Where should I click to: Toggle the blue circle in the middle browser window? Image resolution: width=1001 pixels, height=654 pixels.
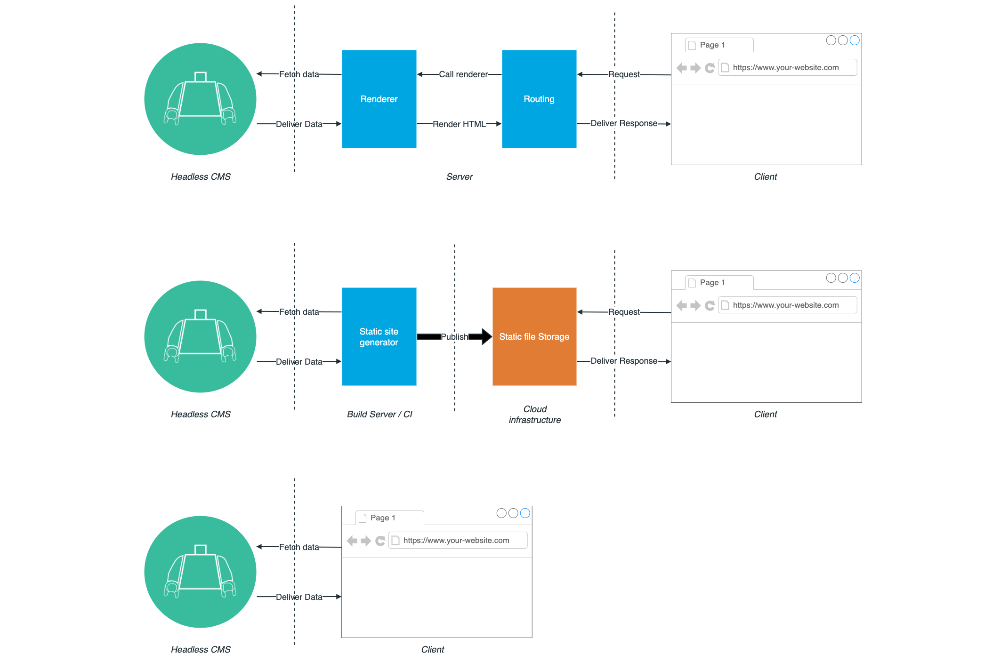[x=855, y=278]
